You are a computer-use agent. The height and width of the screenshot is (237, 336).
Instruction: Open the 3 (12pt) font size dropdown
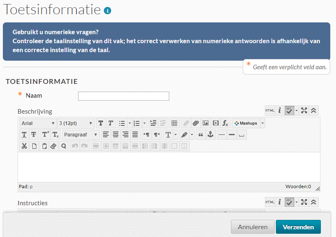coord(76,123)
